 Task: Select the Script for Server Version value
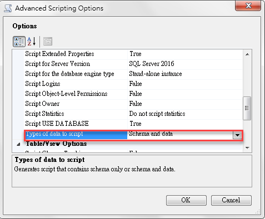coord(185,64)
